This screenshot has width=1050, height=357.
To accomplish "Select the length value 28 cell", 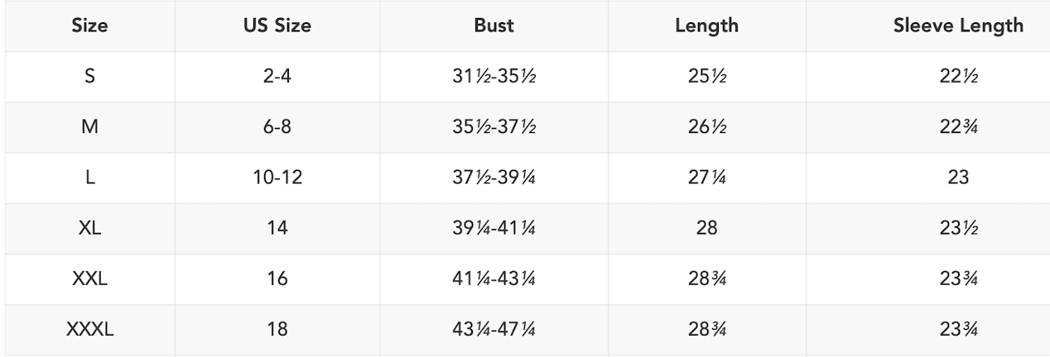I will pos(706,228).
